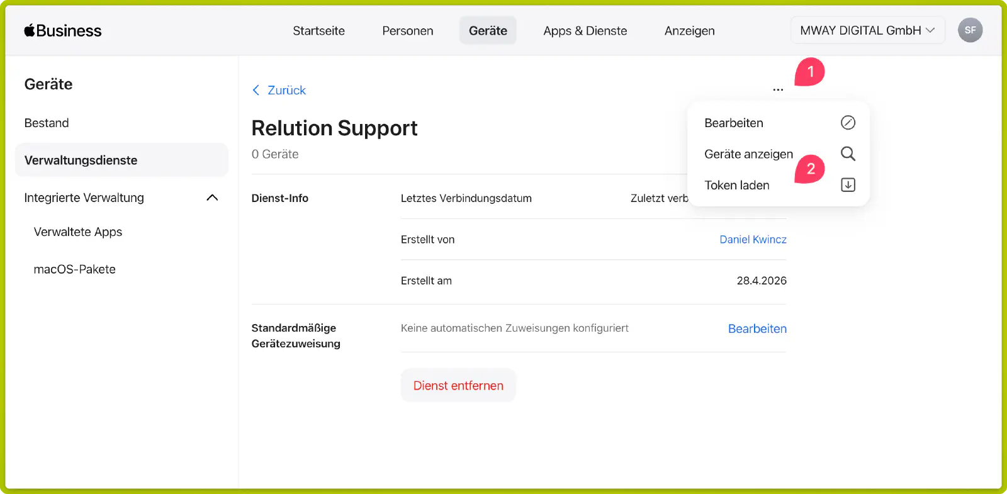Click the Relution Support heading
The height and width of the screenshot is (494, 1007).
point(334,128)
